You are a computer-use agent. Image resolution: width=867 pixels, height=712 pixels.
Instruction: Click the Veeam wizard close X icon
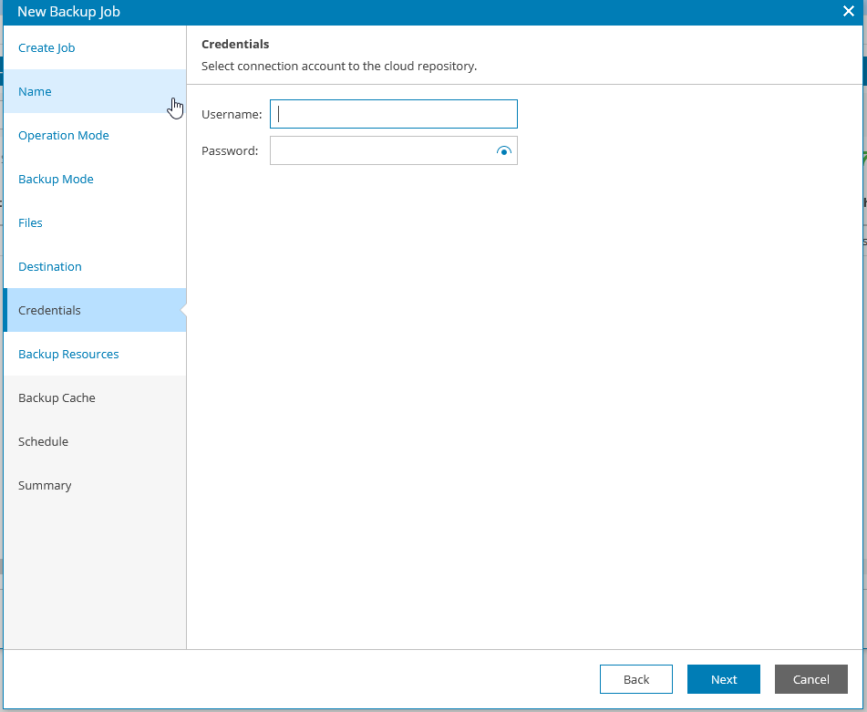click(848, 12)
